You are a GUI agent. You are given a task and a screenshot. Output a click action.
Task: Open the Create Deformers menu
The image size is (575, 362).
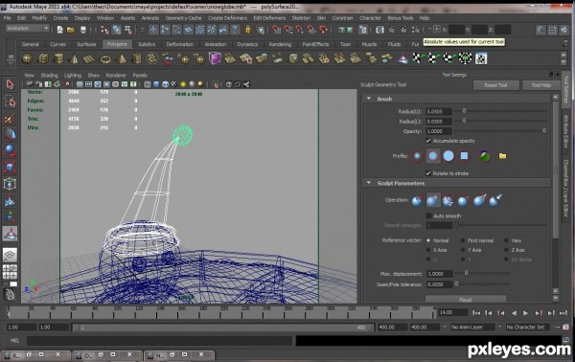click(227, 18)
